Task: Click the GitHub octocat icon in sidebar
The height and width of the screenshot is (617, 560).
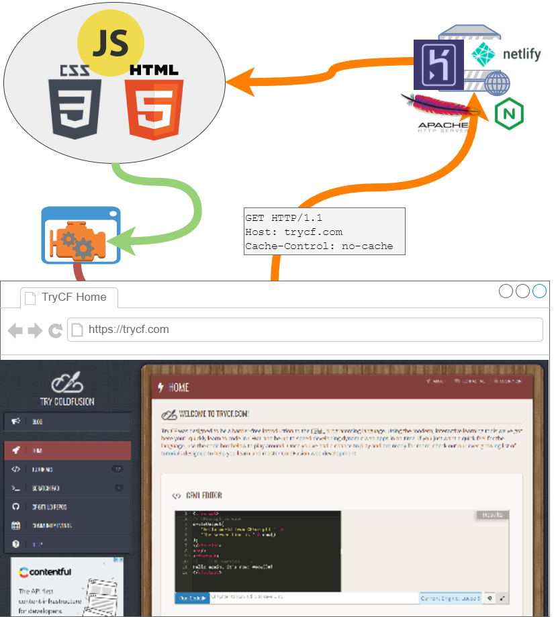Action: tap(15, 507)
